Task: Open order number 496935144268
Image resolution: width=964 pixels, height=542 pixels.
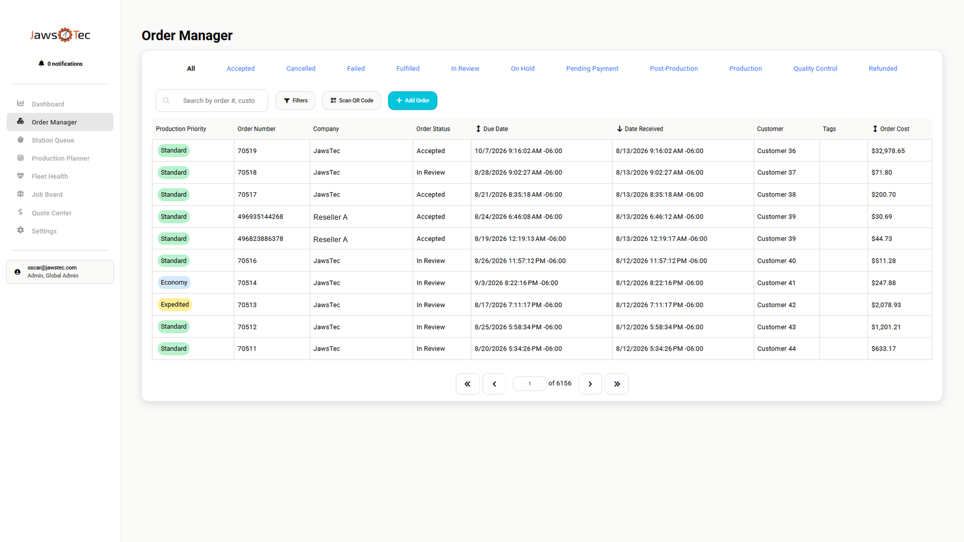Action: pyautogui.click(x=260, y=217)
